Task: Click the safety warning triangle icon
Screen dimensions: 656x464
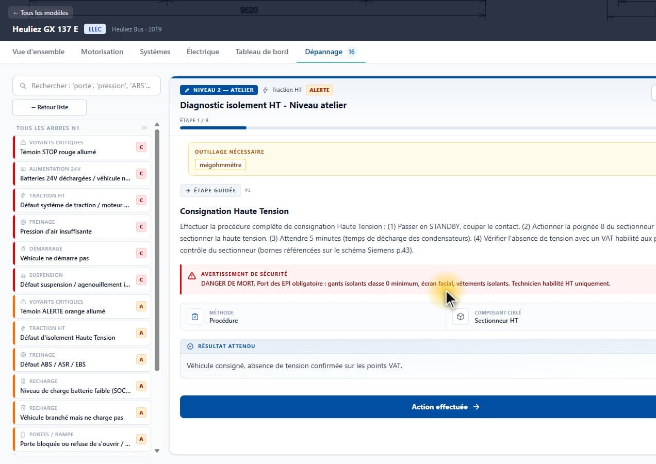Action: pos(192,276)
